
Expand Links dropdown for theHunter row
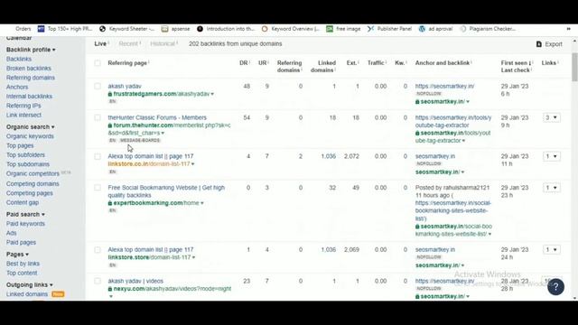pyautogui.click(x=552, y=117)
